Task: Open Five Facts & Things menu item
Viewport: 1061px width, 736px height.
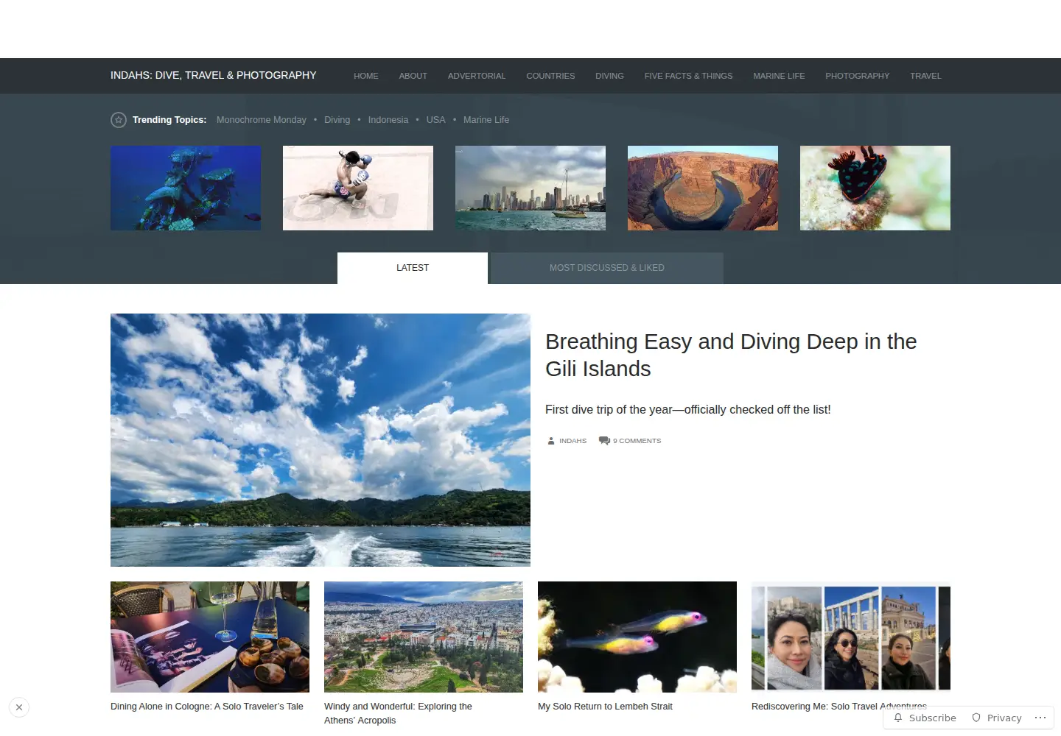Action: 688,76
